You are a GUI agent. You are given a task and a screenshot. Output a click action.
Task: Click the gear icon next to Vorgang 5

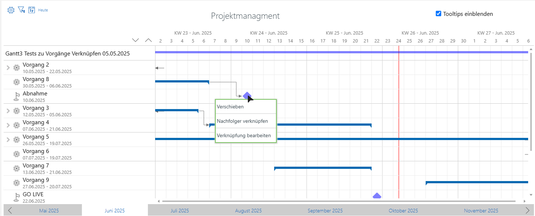point(16,139)
